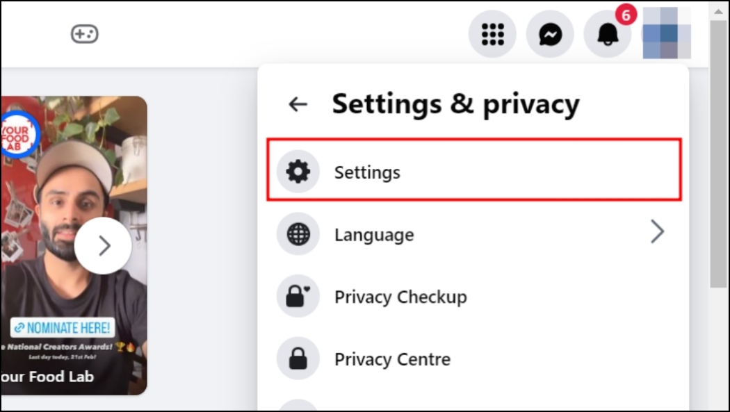Open Messenger chat icon

pyautogui.click(x=550, y=33)
